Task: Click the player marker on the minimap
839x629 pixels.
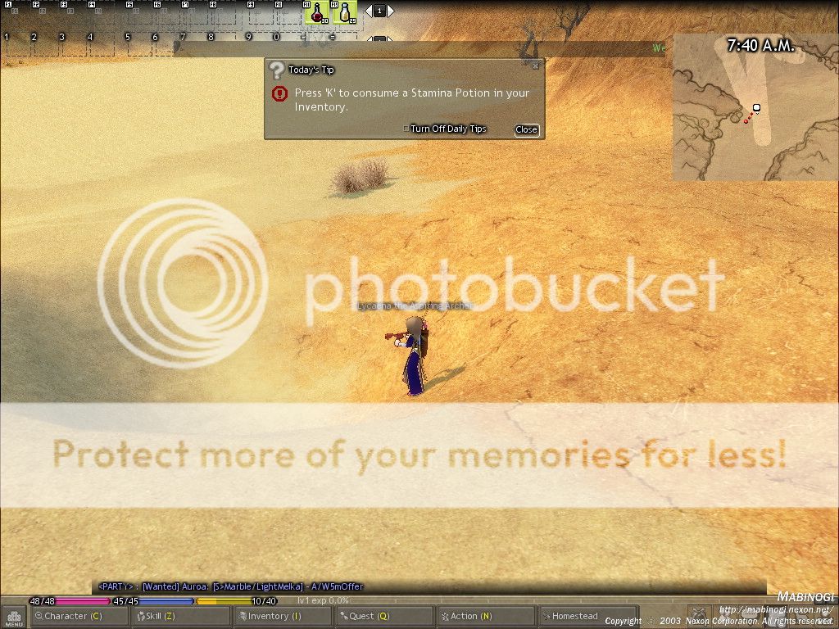Action: (x=756, y=108)
